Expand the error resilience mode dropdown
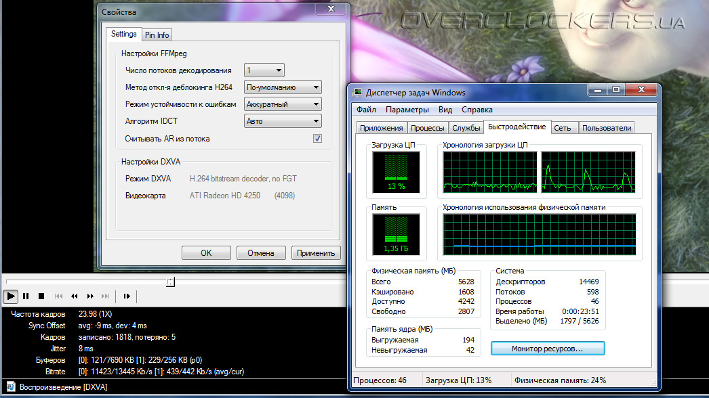The image size is (709, 398). 283,104
